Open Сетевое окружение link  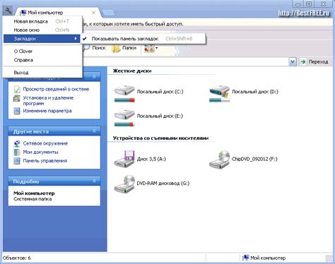pyautogui.click(x=45, y=143)
